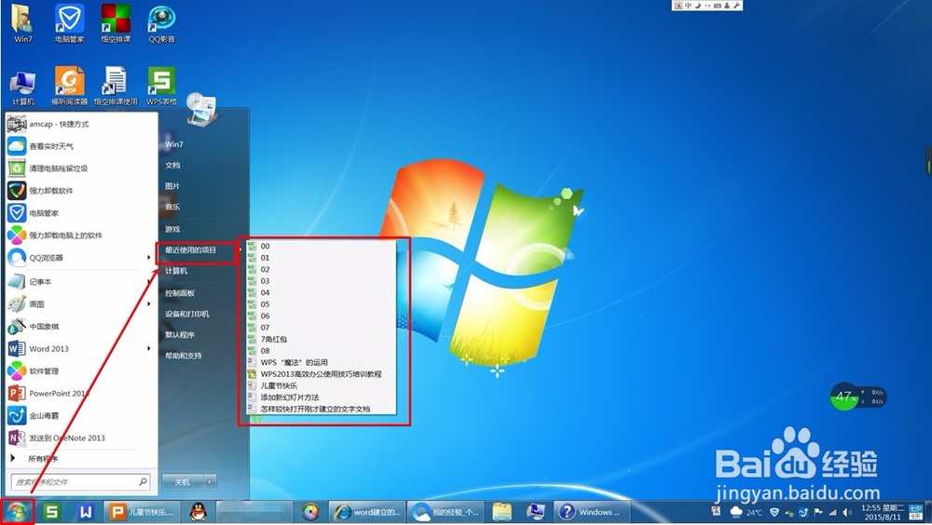Click the 关机 shutdown button
Viewport: 932px width, 525px height.
(183, 481)
